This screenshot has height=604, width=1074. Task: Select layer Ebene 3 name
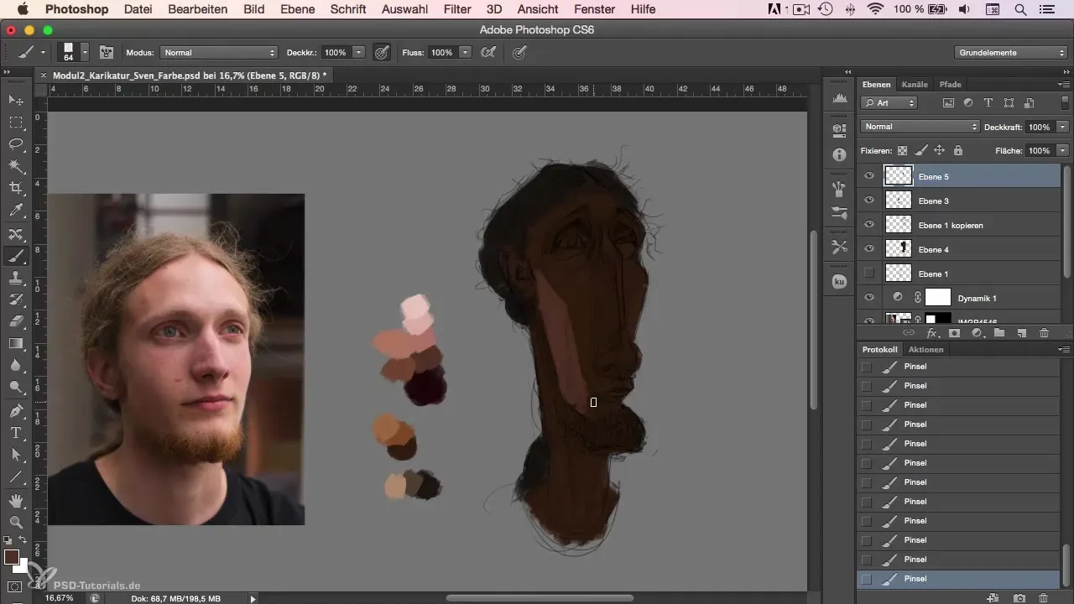click(x=934, y=201)
